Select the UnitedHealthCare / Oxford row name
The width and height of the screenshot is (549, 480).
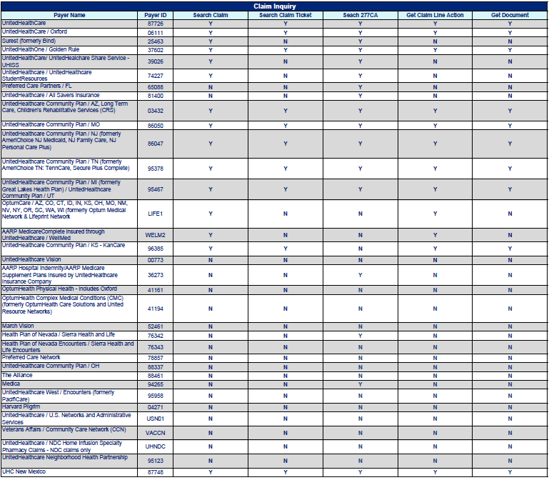pyautogui.click(x=34, y=31)
